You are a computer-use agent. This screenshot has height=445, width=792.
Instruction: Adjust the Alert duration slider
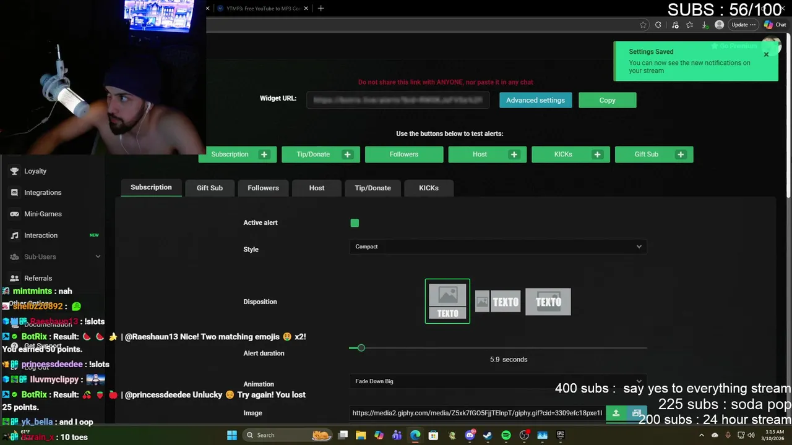pos(361,348)
